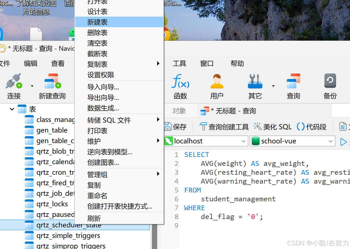Click the table icon beside qrtz_locks
The image size is (350, 249).
(29, 204)
